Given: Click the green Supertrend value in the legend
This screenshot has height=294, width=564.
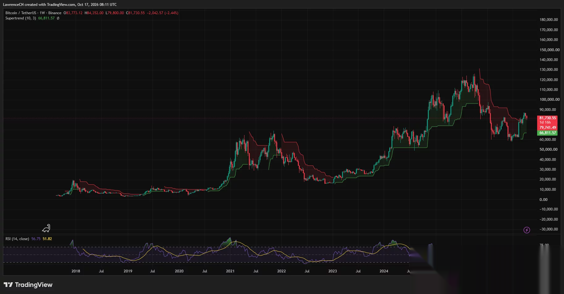Looking at the screenshot, I should point(46,18).
